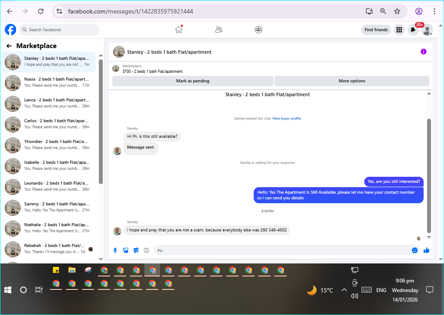
Task: Open the Chrome three-dot menu
Action: 434,11
